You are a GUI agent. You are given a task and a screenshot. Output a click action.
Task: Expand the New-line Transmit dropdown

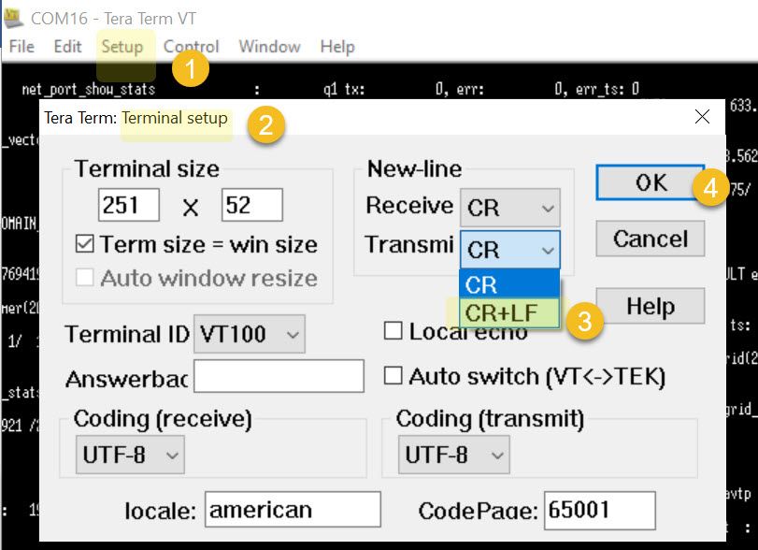(x=510, y=250)
